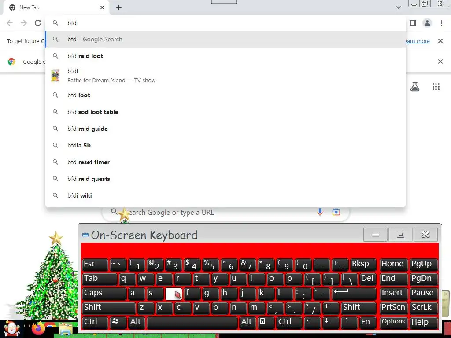
Task: Choose the 'bfd raid quests' suggestion
Action: pos(225,179)
